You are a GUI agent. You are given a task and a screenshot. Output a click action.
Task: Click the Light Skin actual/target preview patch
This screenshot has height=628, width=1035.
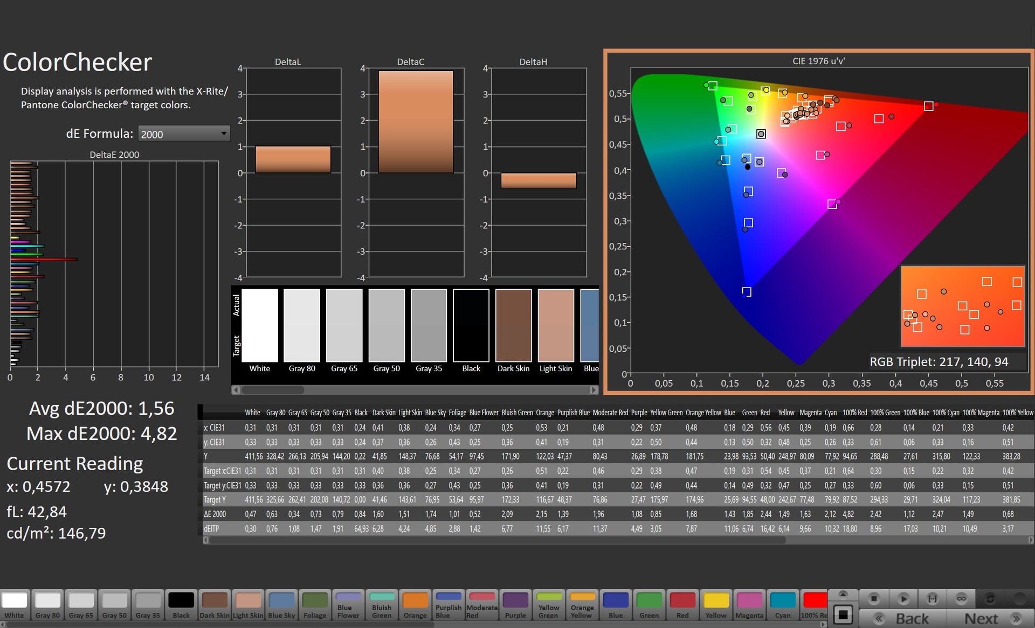coord(556,326)
